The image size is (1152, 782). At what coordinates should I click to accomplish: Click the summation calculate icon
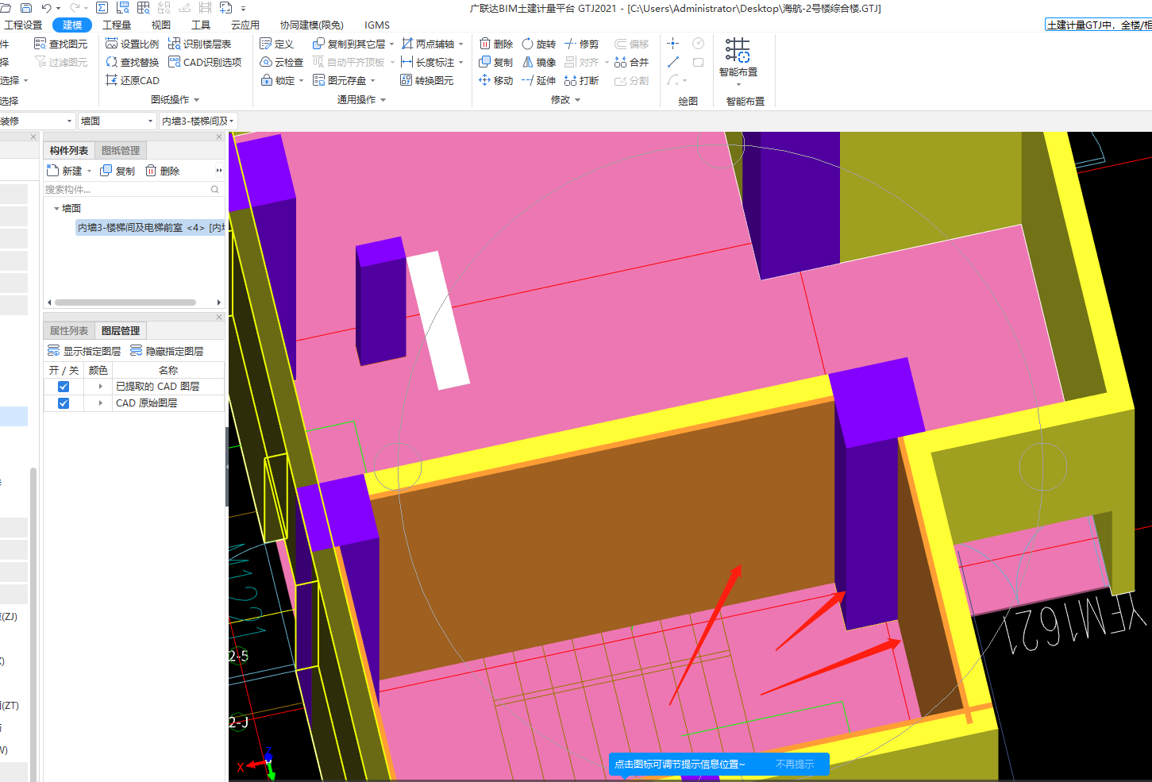(x=102, y=8)
